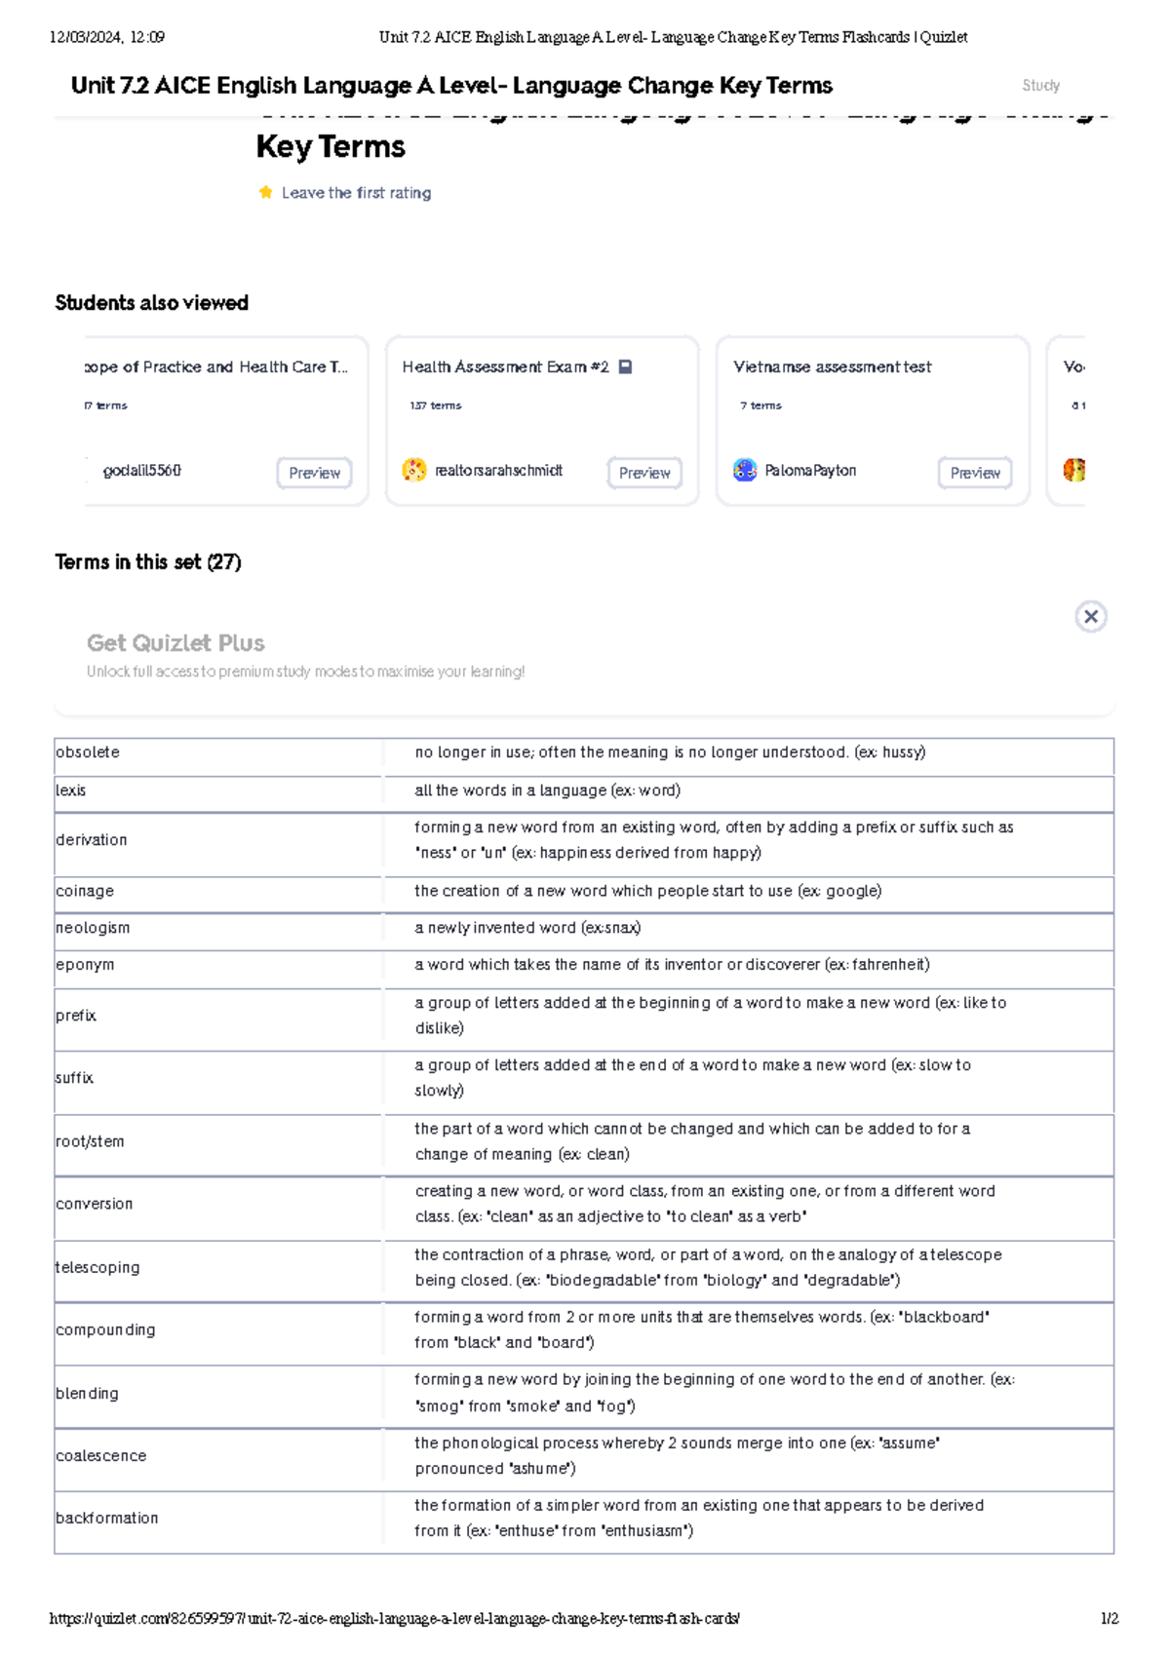Open PalomaPayton's profile avatar
The width and height of the screenshot is (1170, 1655).
(x=744, y=470)
